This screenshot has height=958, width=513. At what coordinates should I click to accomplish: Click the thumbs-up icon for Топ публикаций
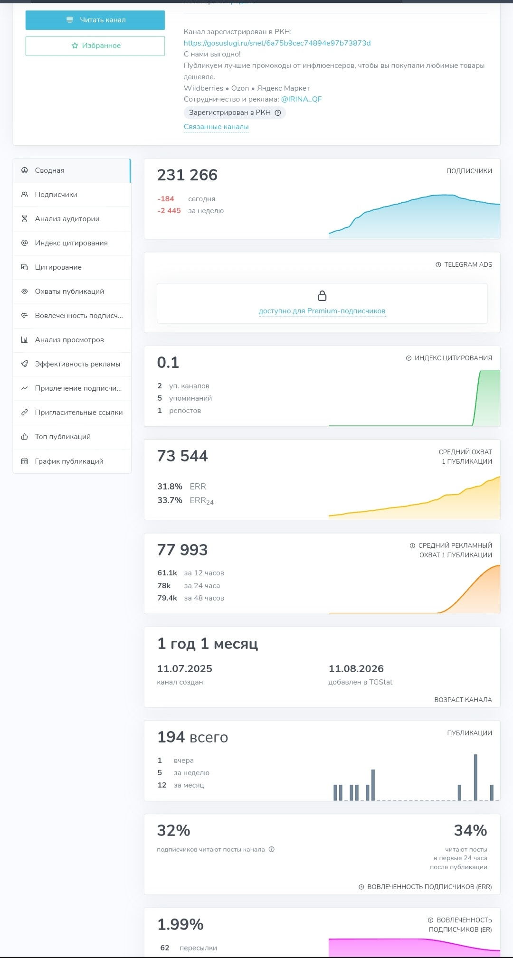coord(25,437)
